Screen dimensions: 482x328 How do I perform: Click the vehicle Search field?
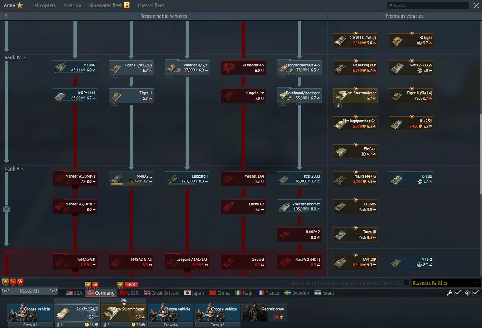click(x=428, y=5)
